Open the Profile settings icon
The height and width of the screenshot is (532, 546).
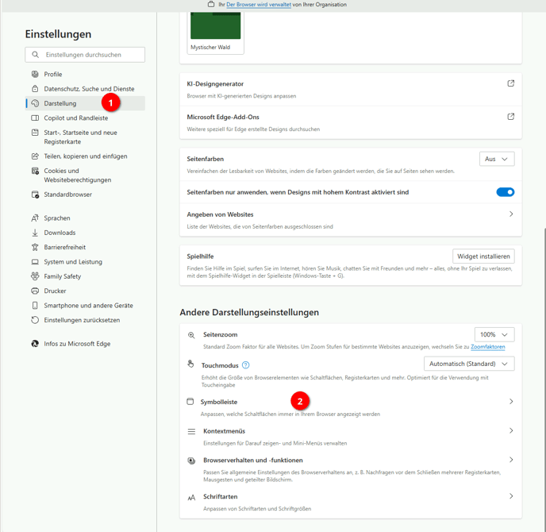point(35,74)
